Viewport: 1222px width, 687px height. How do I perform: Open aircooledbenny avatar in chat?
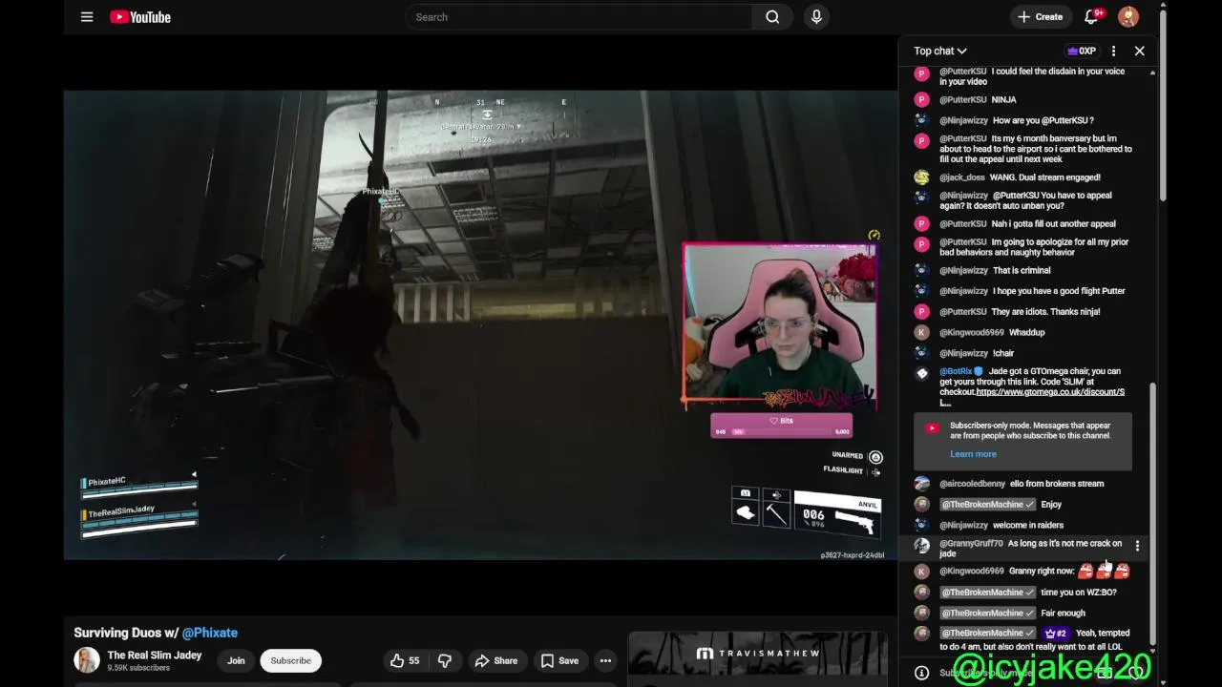click(x=921, y=484)
